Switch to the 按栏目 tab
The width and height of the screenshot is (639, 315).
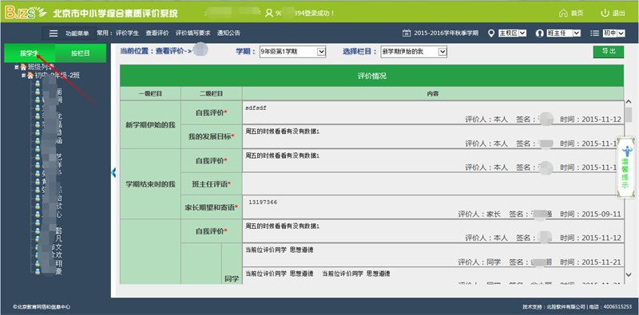click(81, 53)
